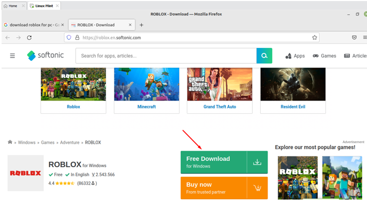Click the In English label
This screenshot has width=367, height=207.
[x=77, y=175]
